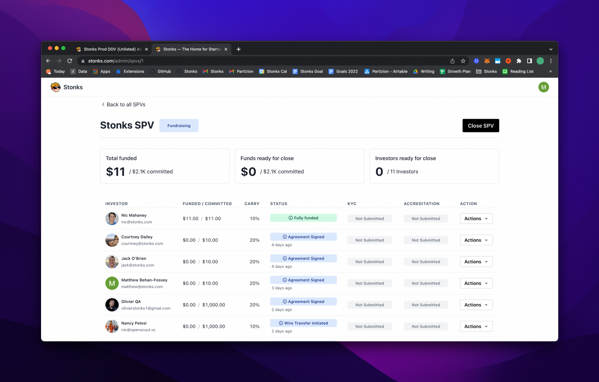599x382 pixels.
Task: Click the FUNDED / COMMITTED column header
Action: (x=207, y=204)
